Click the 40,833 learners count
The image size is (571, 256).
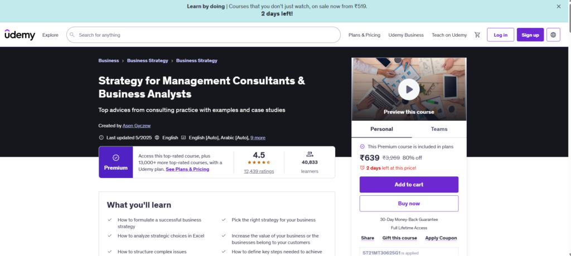pyautogui.click(x=309, y=163)
